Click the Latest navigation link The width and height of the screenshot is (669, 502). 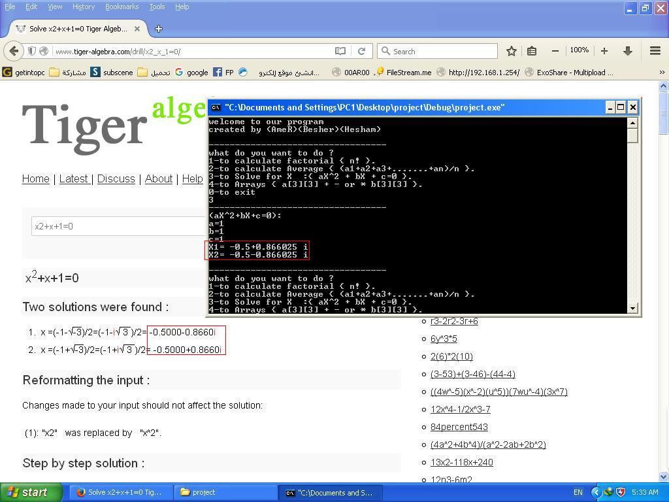[x=74, y=179]
